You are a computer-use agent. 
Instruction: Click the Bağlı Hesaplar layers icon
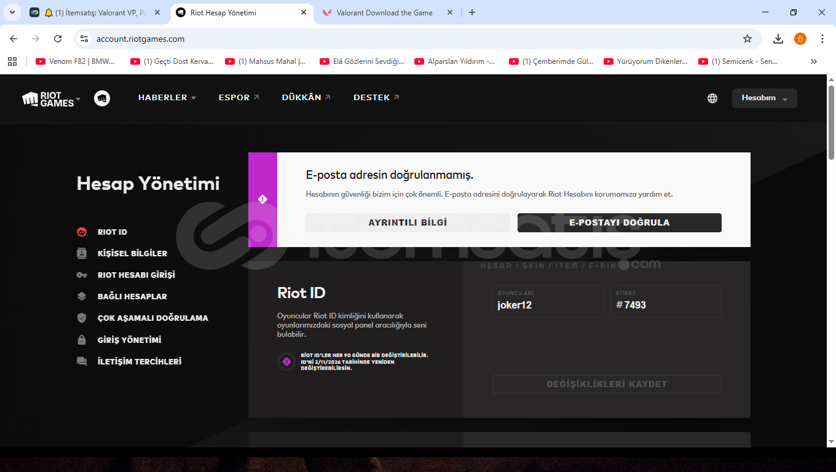click(x=82, y=296)
